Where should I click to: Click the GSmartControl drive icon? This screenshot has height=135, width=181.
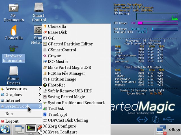[45, 50]
